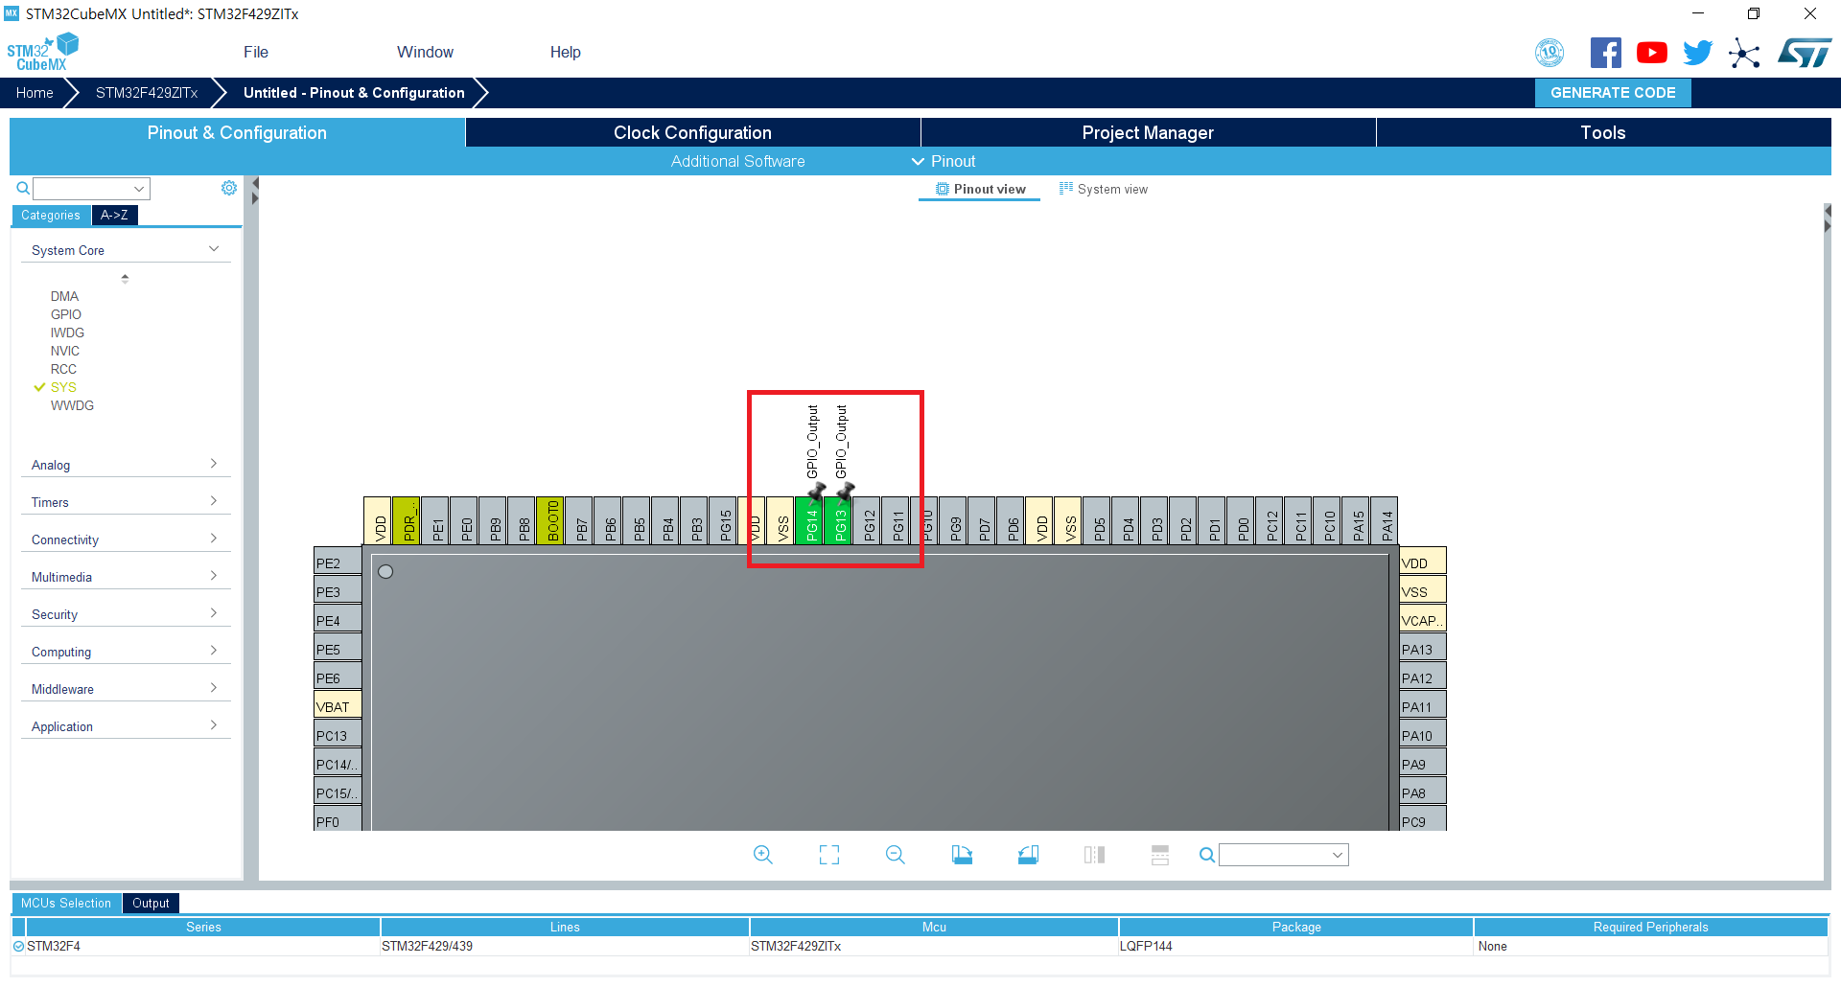The height and width of the screenshot is (987, 1841).
Task: Click the vertical split view icon
Action: [x=1094, y=855]
